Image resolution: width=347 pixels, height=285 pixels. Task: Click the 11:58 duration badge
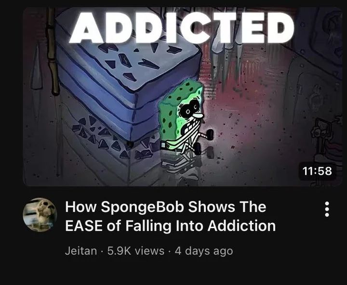pos(317,171)
